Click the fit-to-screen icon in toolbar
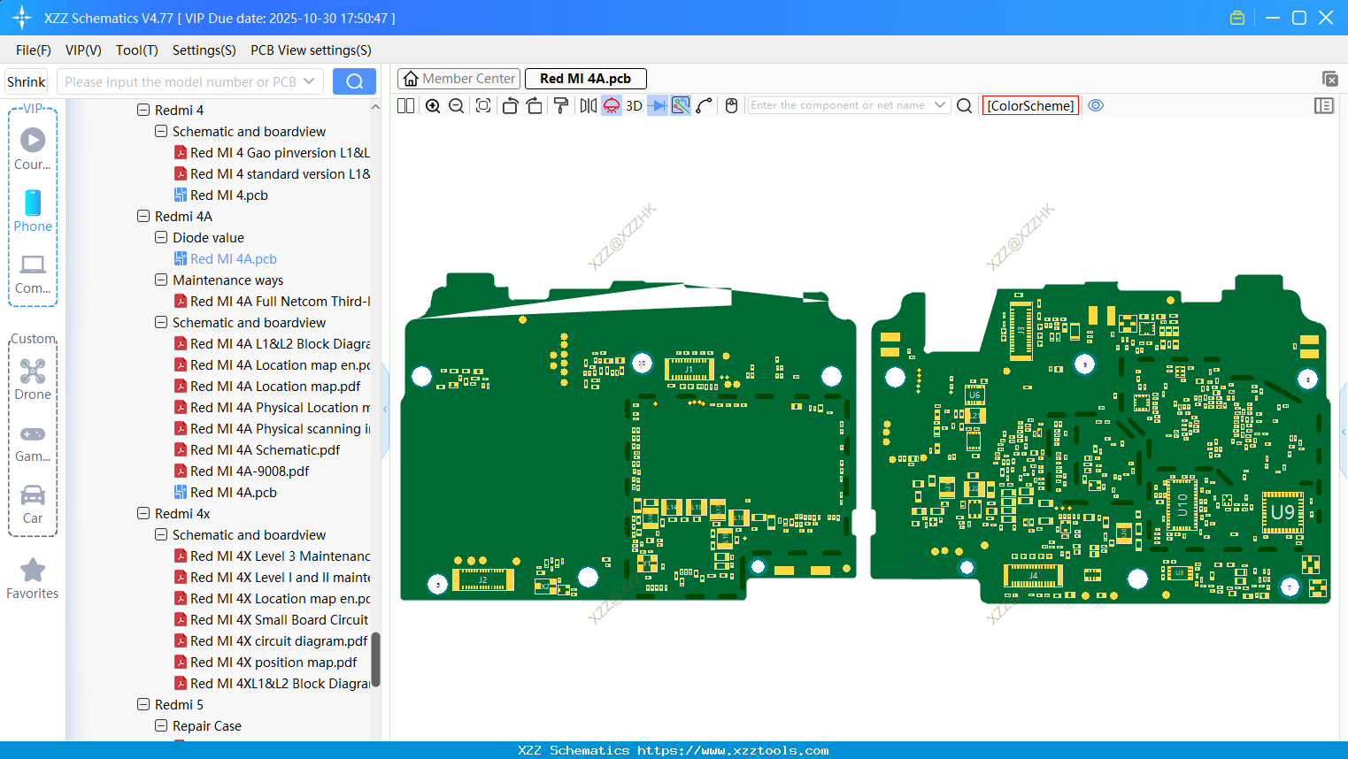 (483, 106)
